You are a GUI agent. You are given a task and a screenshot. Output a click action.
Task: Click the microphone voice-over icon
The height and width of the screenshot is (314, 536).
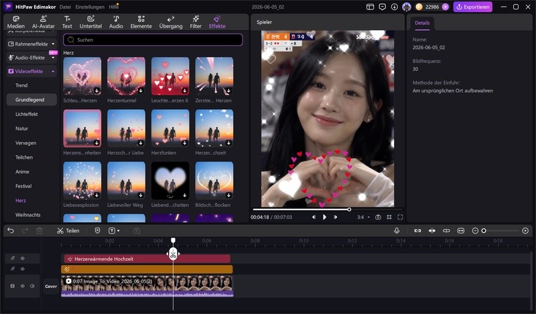pyautogui.click(x=397, y=230)
